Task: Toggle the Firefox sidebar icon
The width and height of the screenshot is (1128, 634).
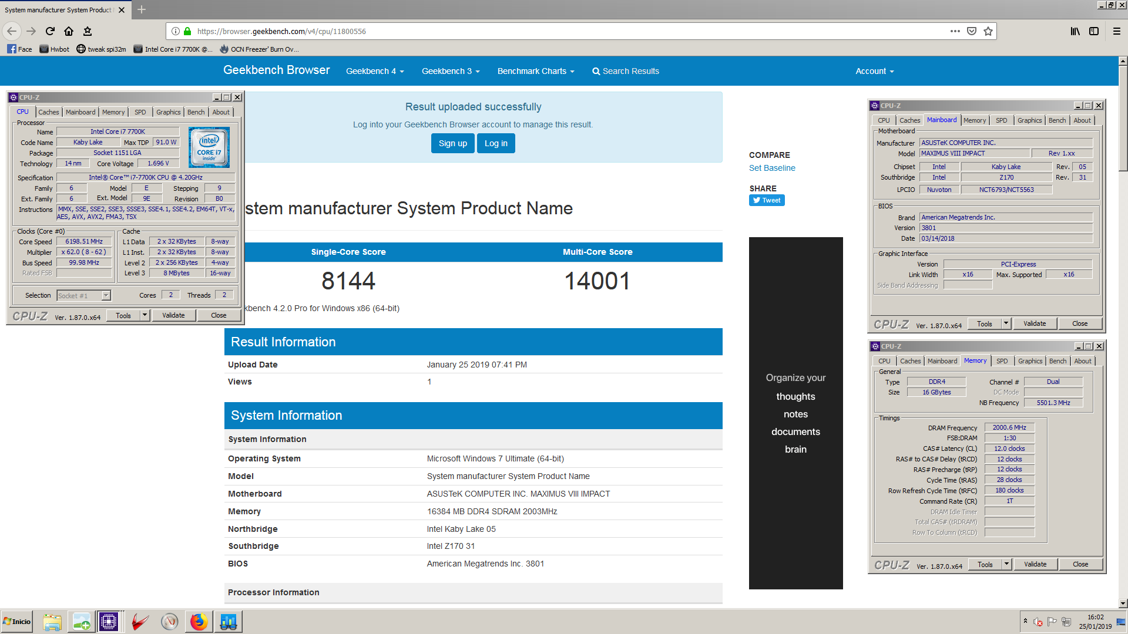Action: click(1094, 31)
